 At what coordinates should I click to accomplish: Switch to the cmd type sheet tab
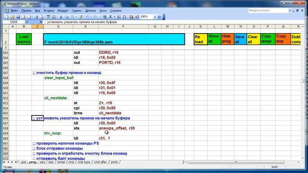[x=83, y=162]
